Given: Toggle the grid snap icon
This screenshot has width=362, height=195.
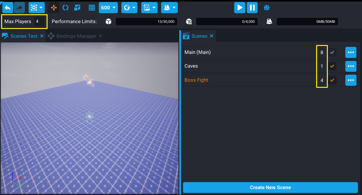Looking at the screenshot, I should [x=92, y=8].
